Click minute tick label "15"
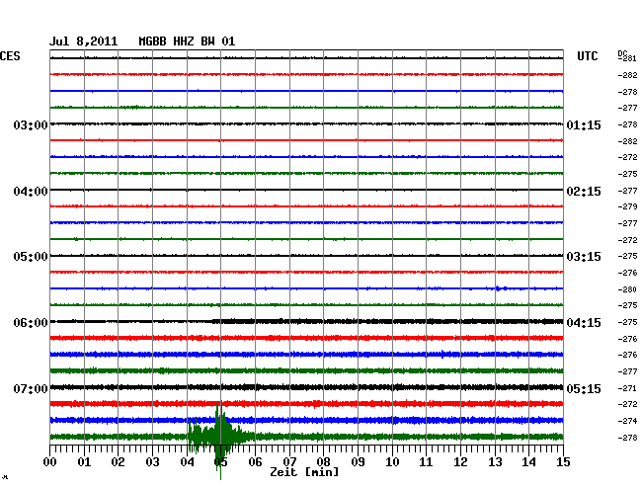 click(563, 462)
